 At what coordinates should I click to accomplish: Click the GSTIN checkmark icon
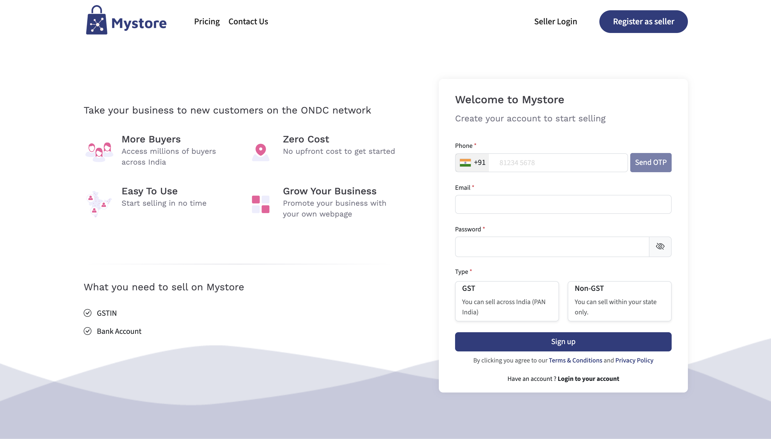point(87,313)
